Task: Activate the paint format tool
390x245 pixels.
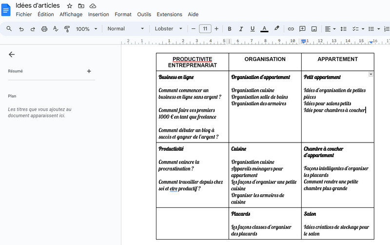Action: tap(67, 29)
